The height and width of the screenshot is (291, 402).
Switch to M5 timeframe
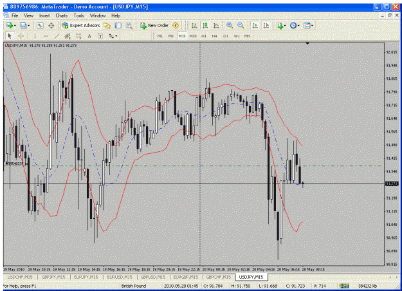tap(170, 36)
